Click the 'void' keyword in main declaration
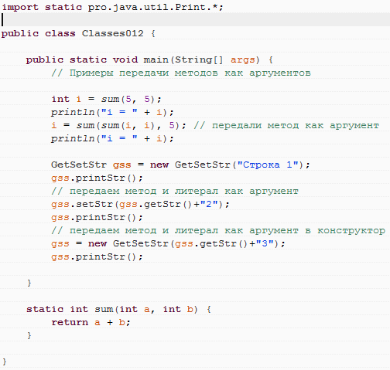Viewport: 390px width, 370px height. click(x=125, y=59)
